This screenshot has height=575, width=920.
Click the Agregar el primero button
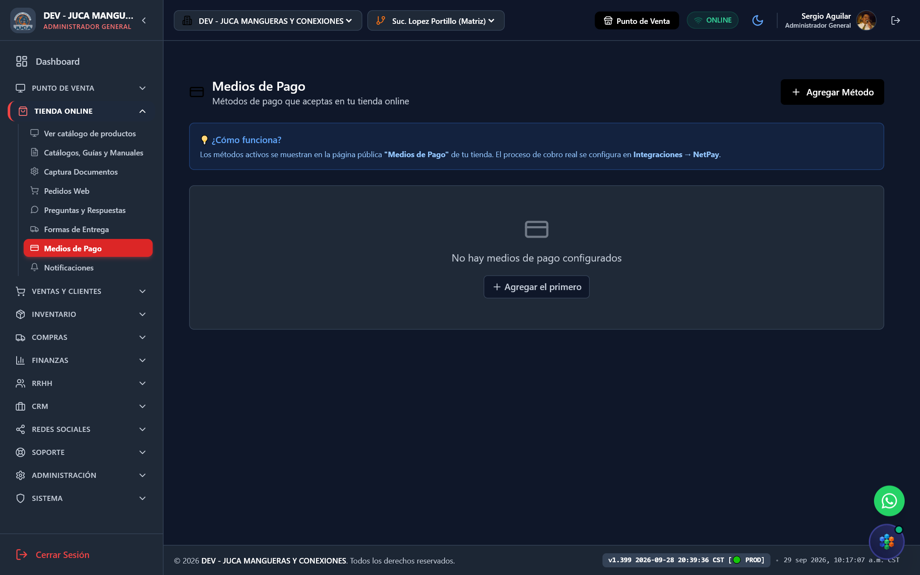tap(537, 287)
